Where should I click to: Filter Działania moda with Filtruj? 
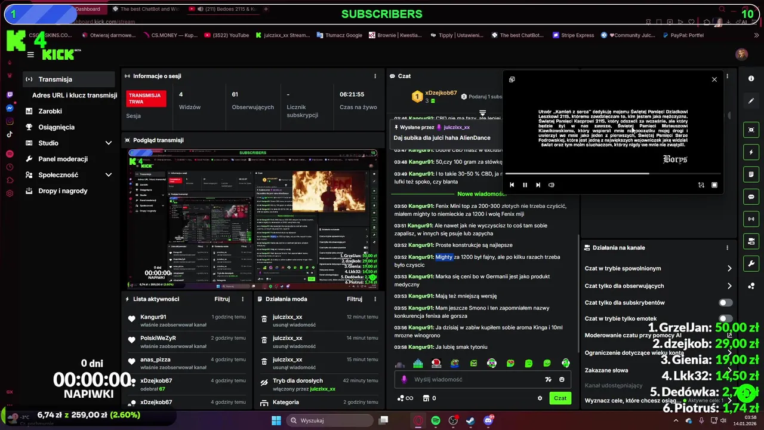pos(355,299)
